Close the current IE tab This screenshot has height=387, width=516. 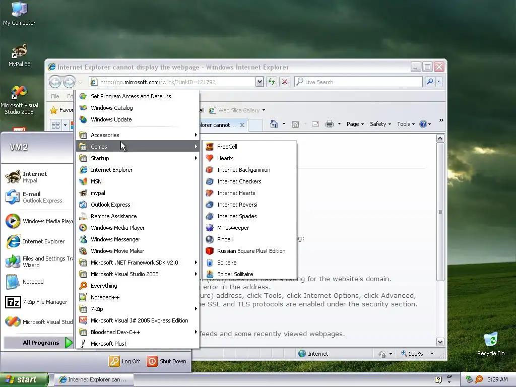click(242, 125)
